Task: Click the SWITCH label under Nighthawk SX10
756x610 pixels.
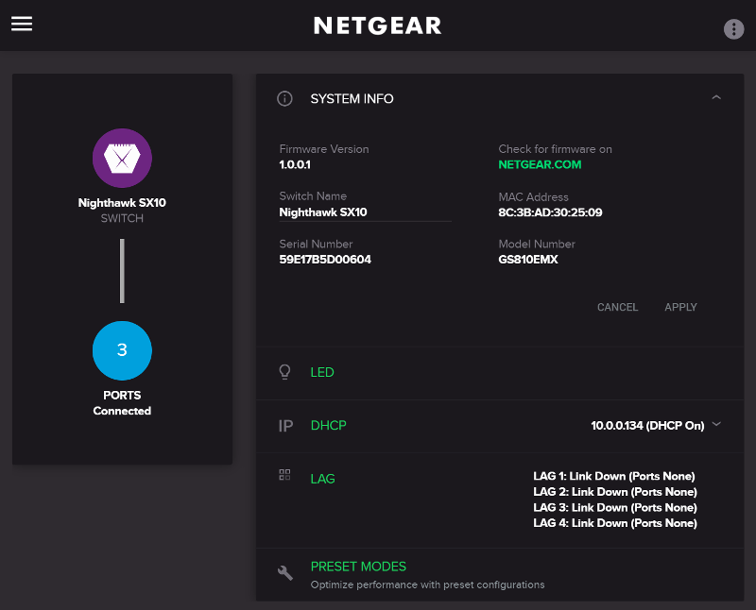Action: 122,218
